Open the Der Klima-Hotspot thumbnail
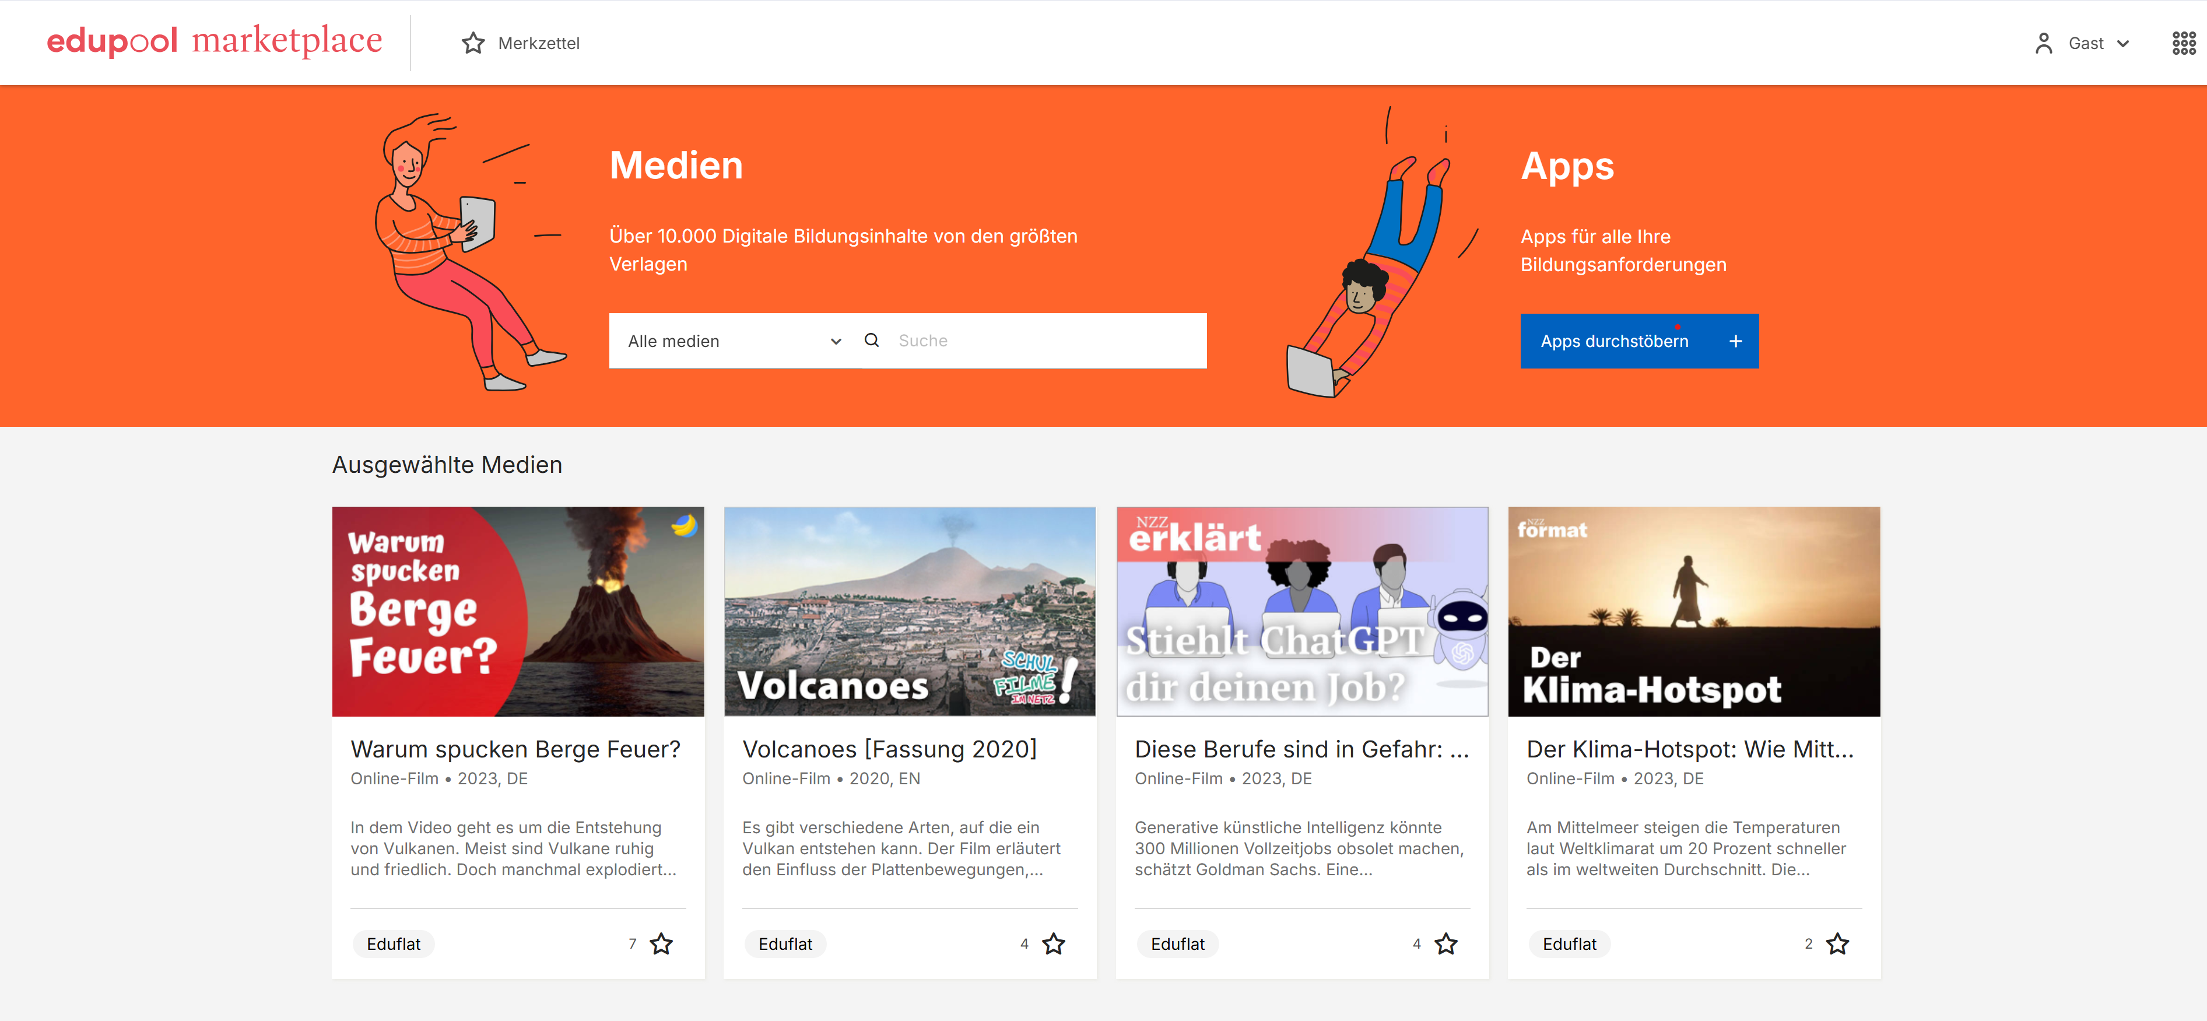 pos(1694,612)
